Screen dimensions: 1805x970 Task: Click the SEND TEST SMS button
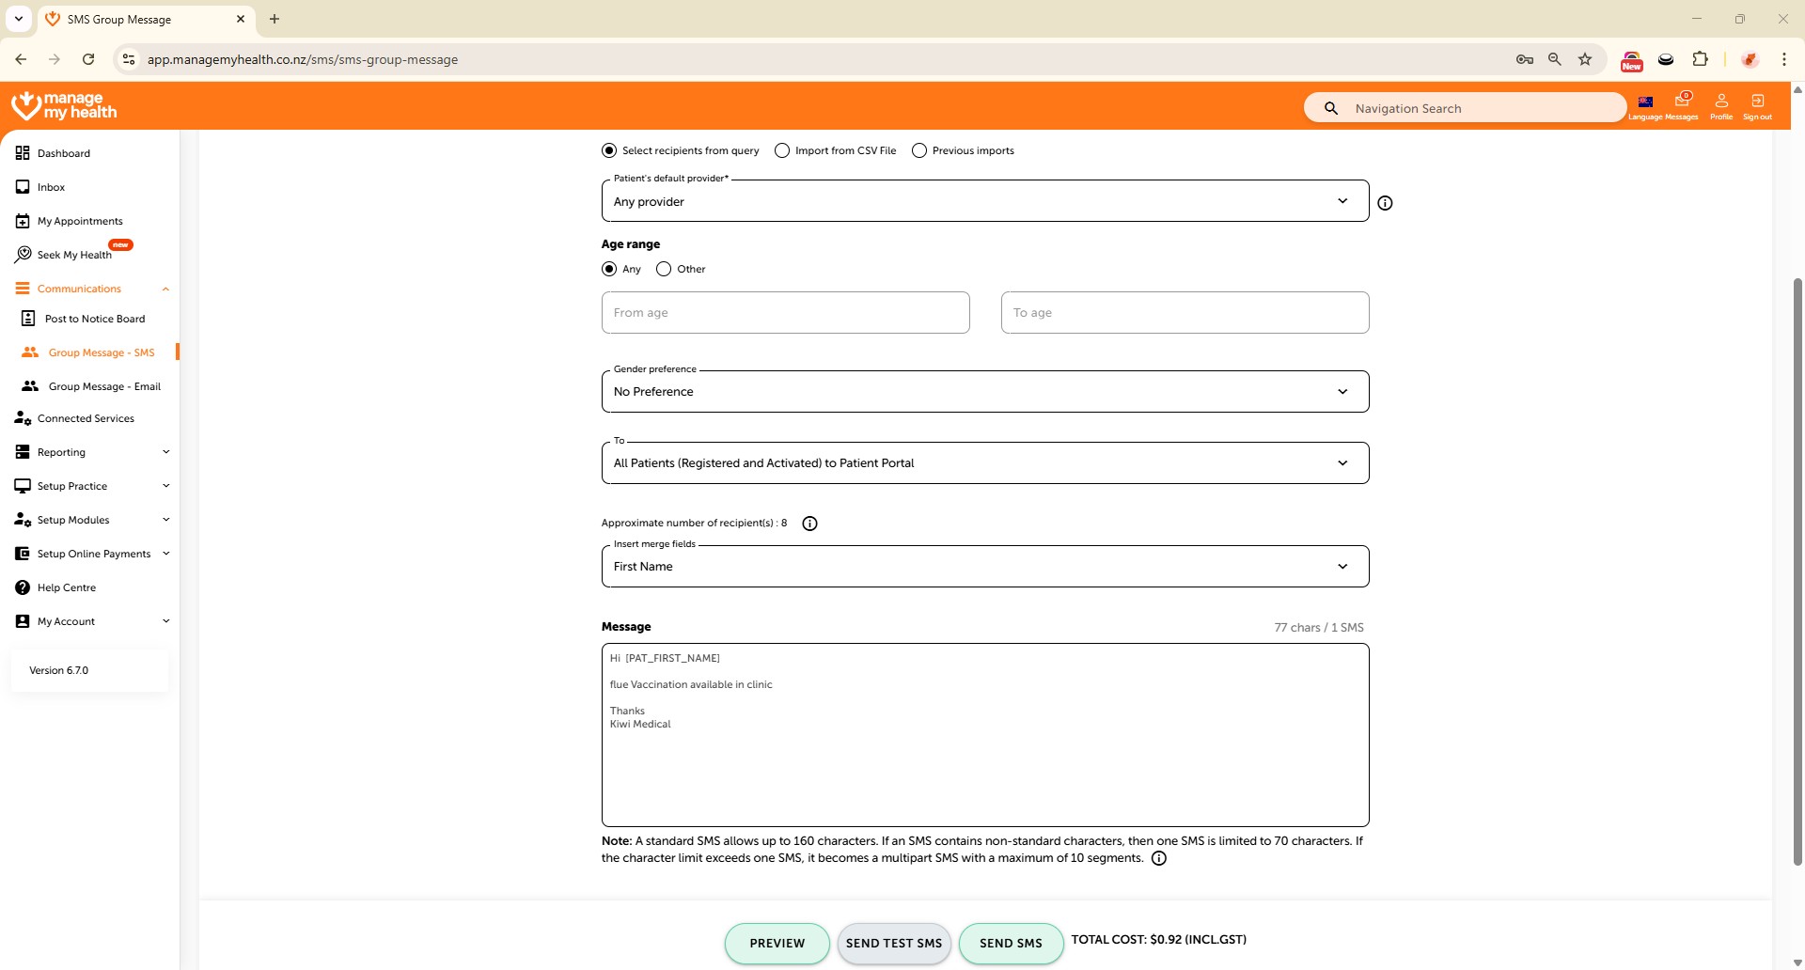(x=893, y=944)
